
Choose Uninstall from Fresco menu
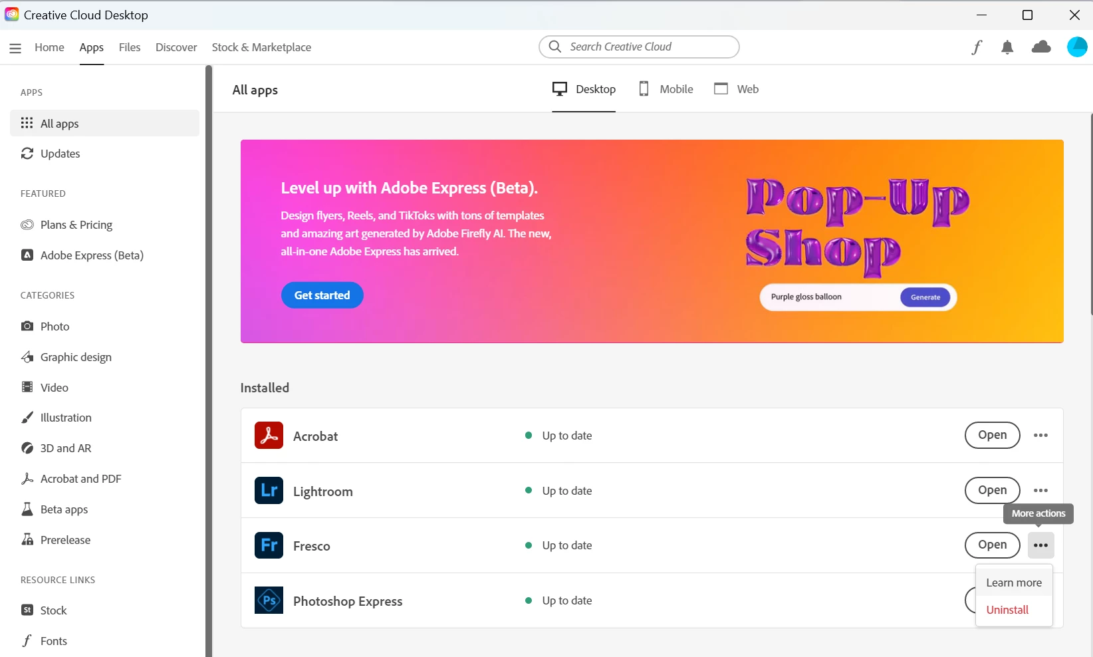[x=1014, y=610]
